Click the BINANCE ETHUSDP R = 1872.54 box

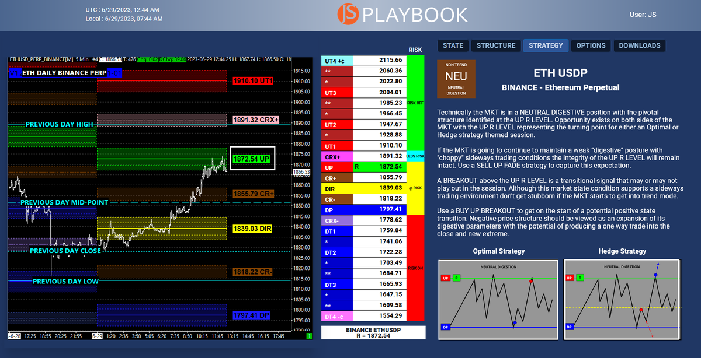tap(374, 332)
